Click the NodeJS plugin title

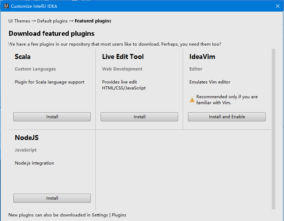[x=27, y=138]
